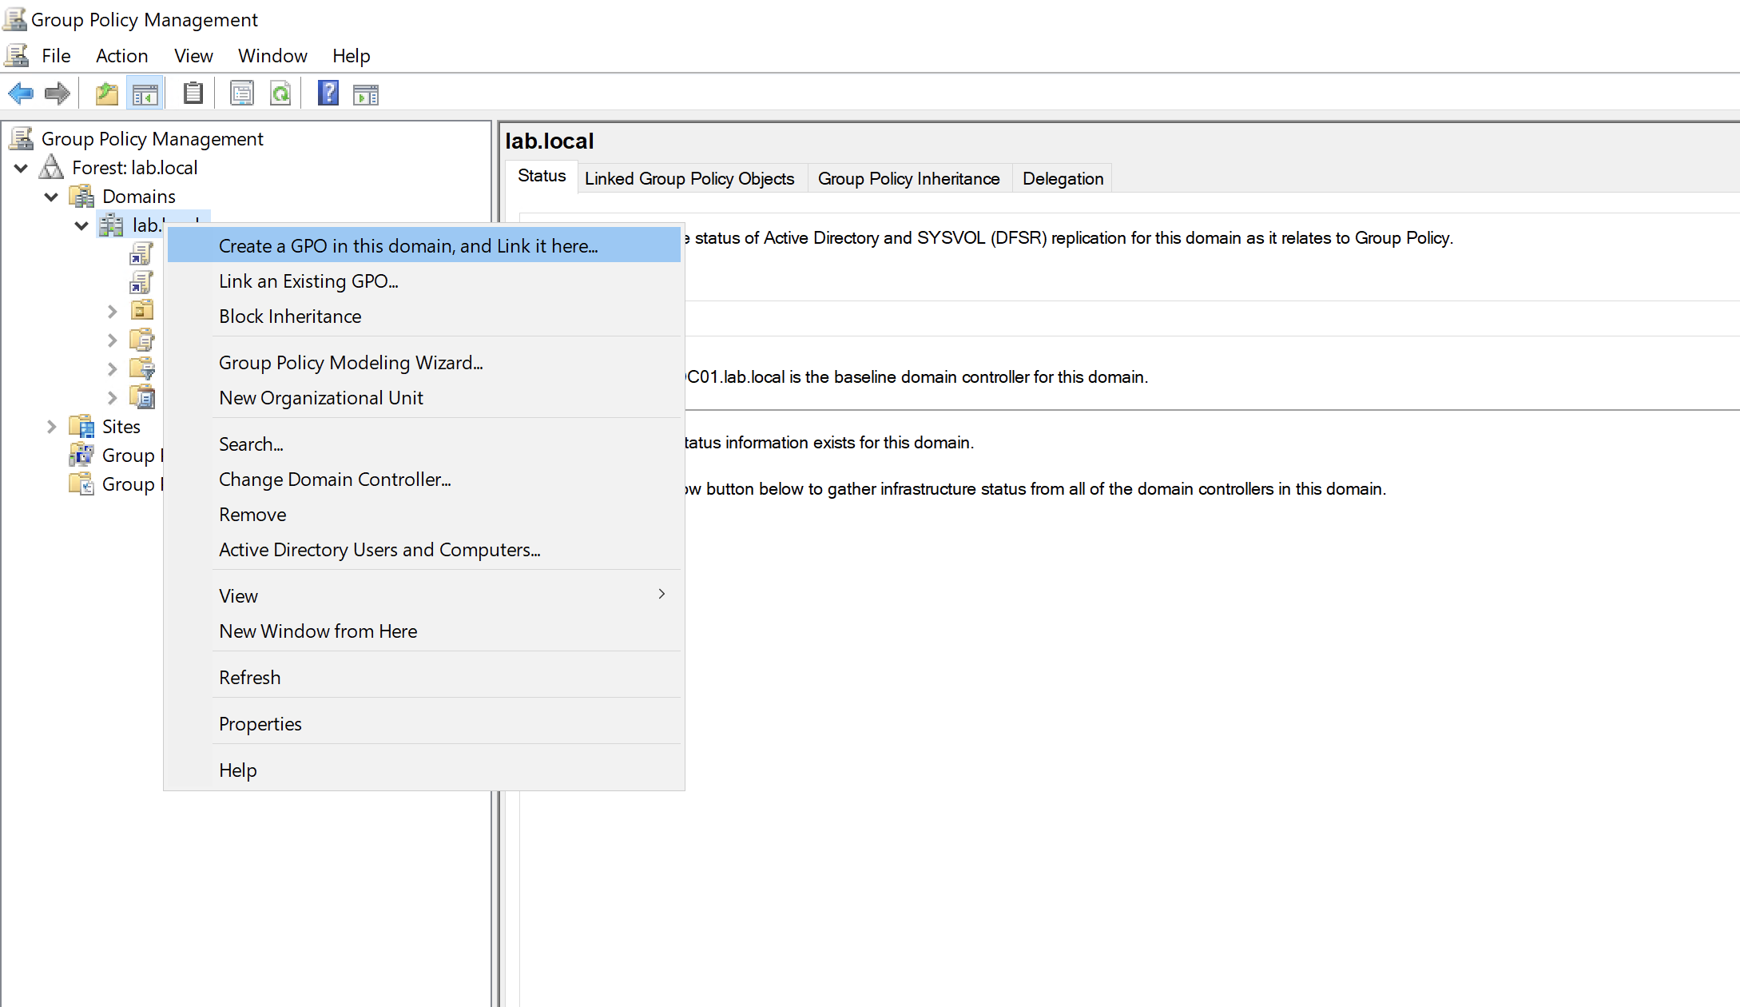Viewport: 1740px width, 1007px height.
Task: Select Block Inheritance in context menu
Action: tap(290, 316)
